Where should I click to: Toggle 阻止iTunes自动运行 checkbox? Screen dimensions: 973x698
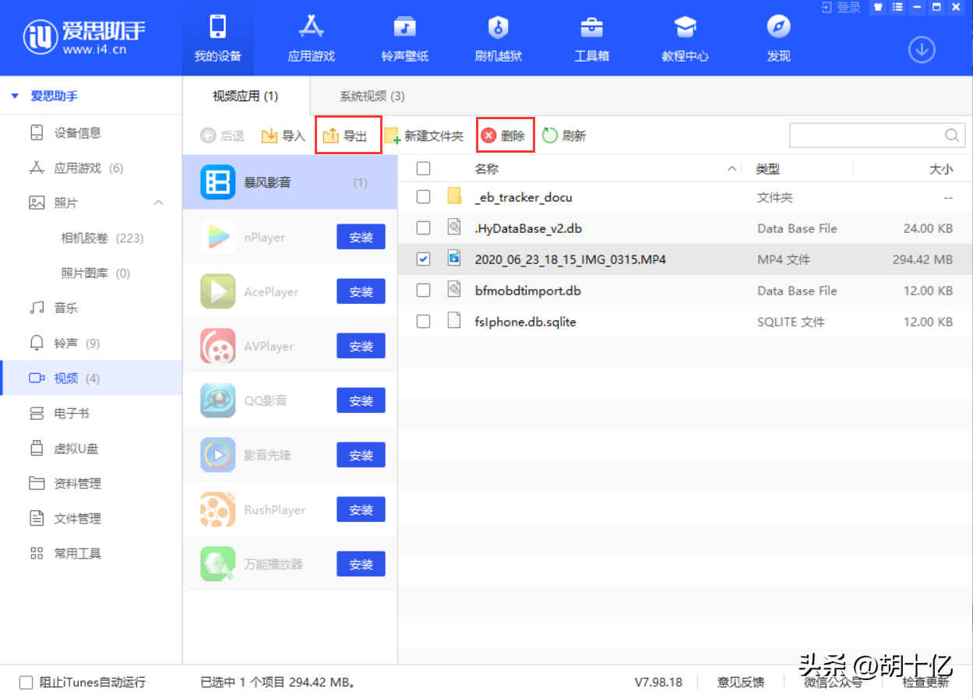26,682
